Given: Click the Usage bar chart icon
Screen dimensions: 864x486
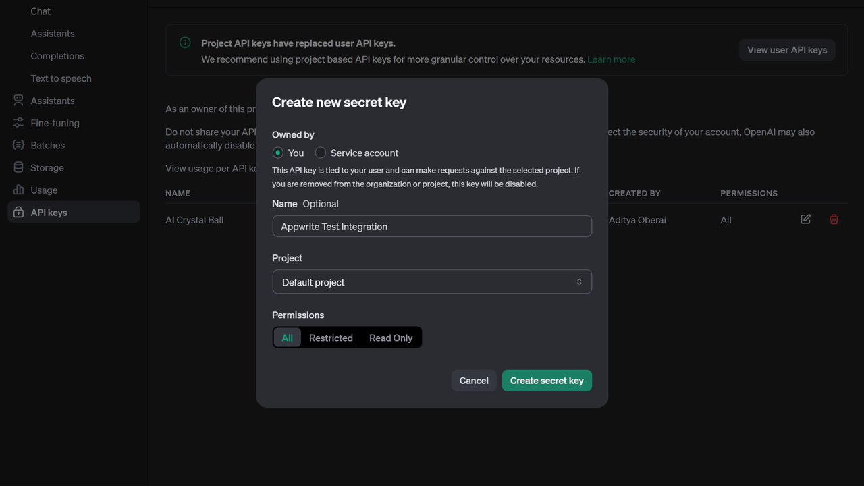Looking at the screenshot, I should click(x=18, y=190).
